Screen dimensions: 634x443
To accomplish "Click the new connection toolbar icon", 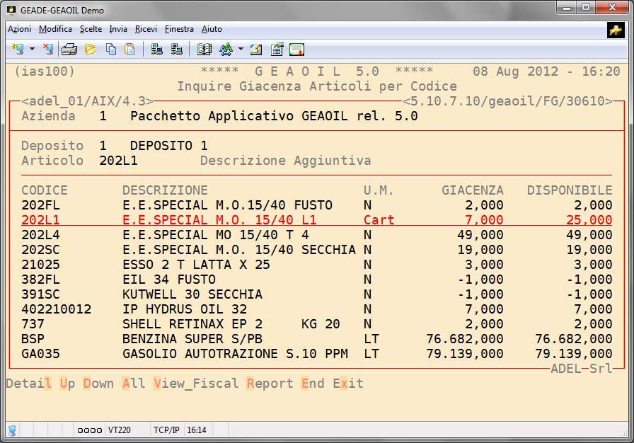I will point(18,49).
